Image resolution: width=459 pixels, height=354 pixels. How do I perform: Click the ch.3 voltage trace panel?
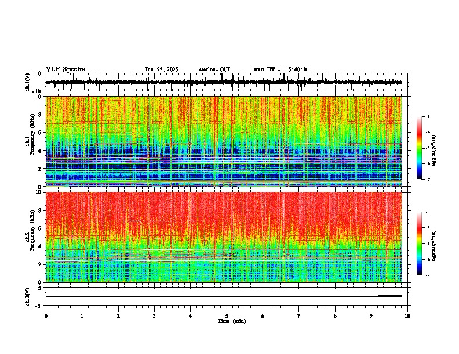click(228, 297)
